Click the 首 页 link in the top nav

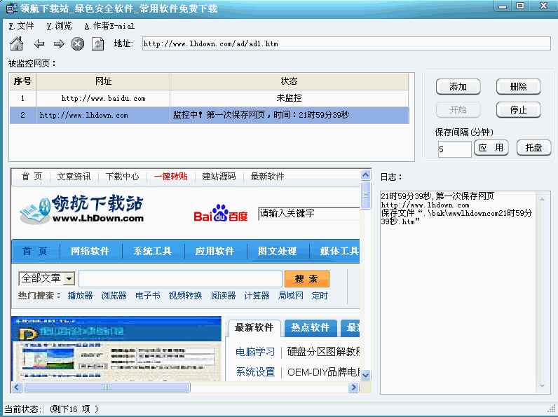32,177
